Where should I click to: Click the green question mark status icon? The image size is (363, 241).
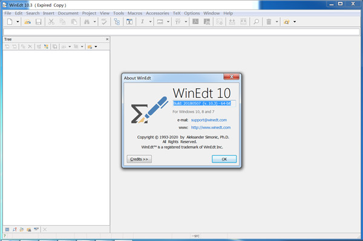click(4, 236)
